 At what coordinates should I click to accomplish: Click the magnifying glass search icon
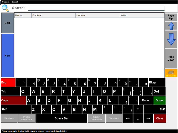pos(5,8)
